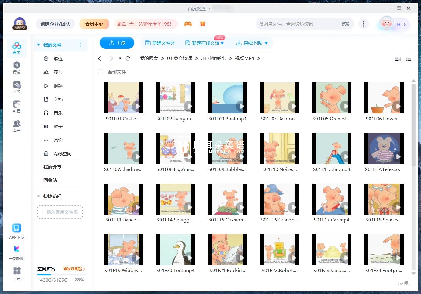Toggle the file sort order

(x=398, y=59)
